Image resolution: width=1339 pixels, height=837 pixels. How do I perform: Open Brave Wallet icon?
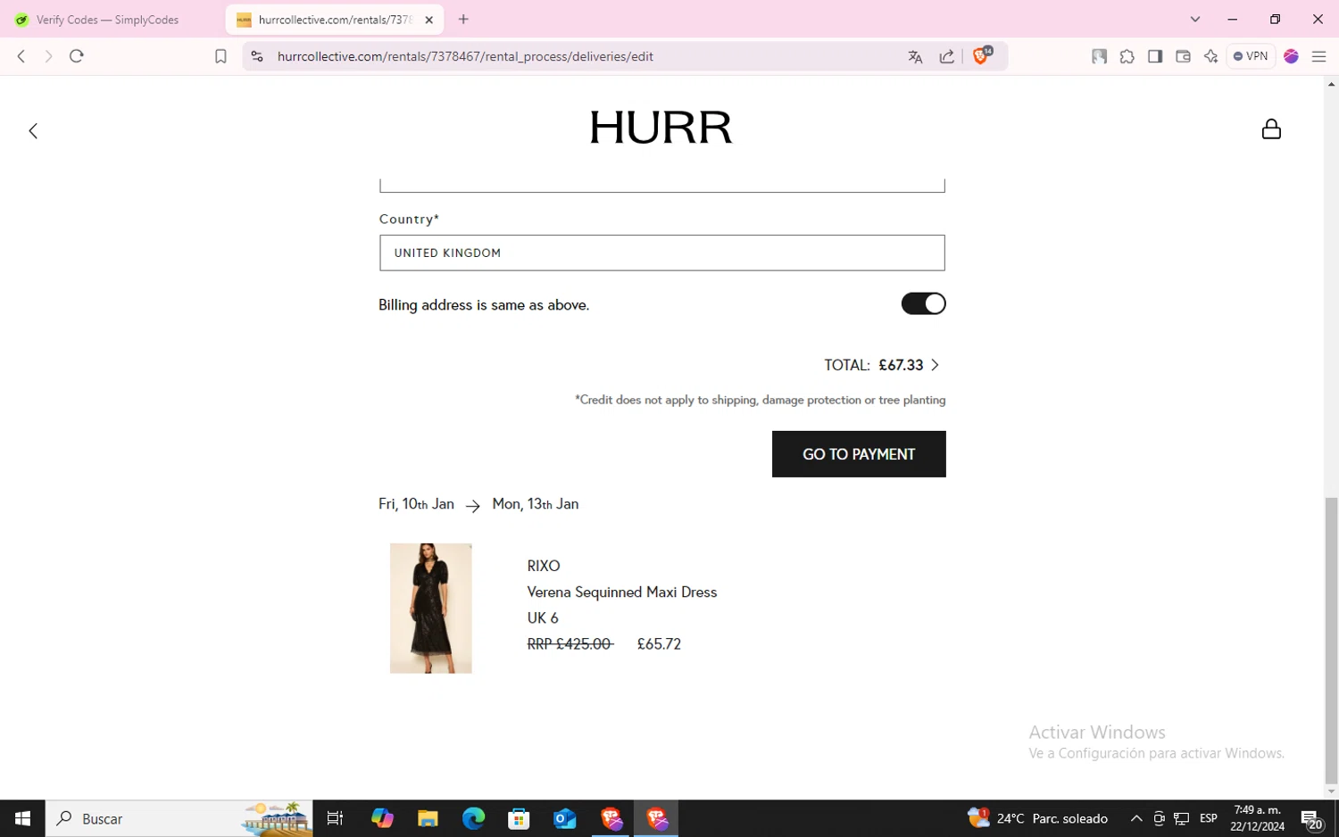click(x=1183, y=56)
